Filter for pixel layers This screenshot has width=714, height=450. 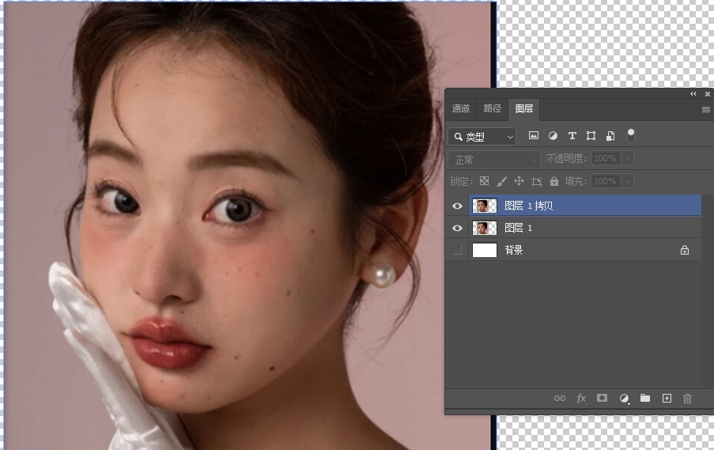[533, 135]
